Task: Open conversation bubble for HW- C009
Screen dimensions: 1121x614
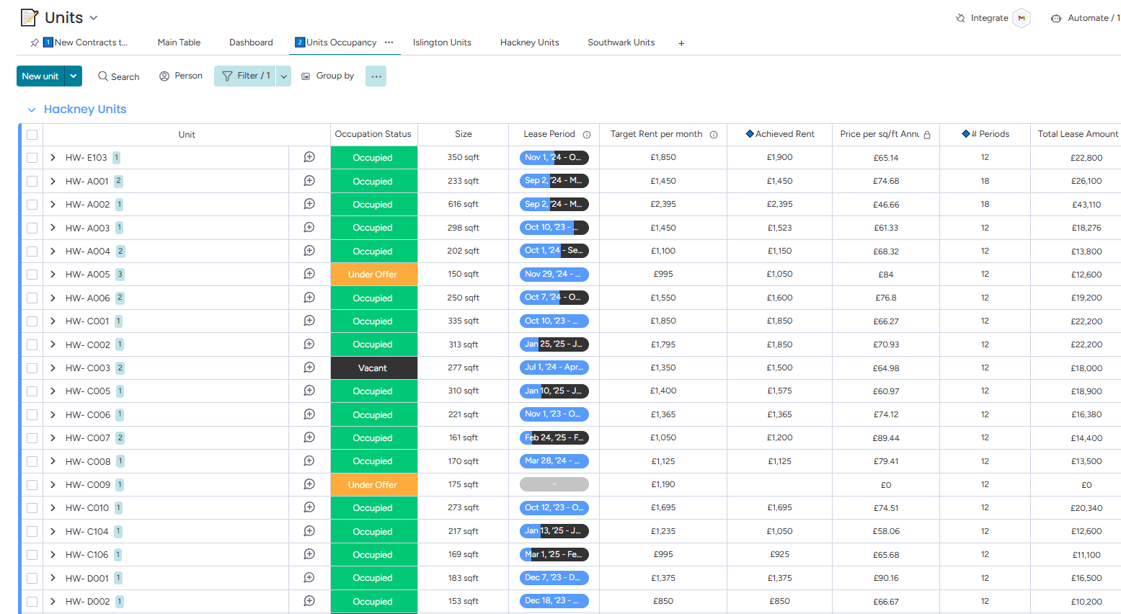Action: pos(309,484)
